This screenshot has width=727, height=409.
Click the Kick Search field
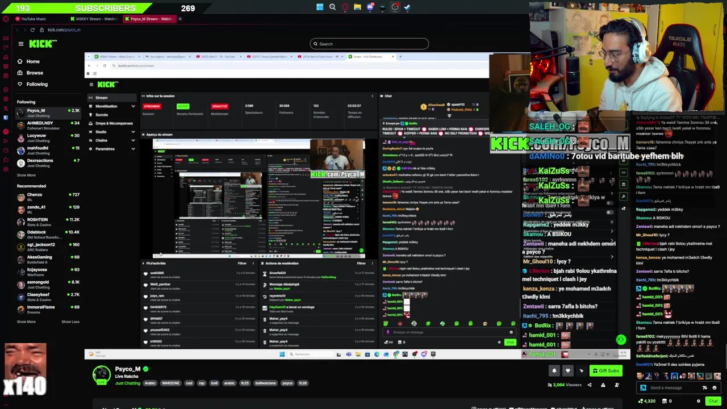click(369, 44)
